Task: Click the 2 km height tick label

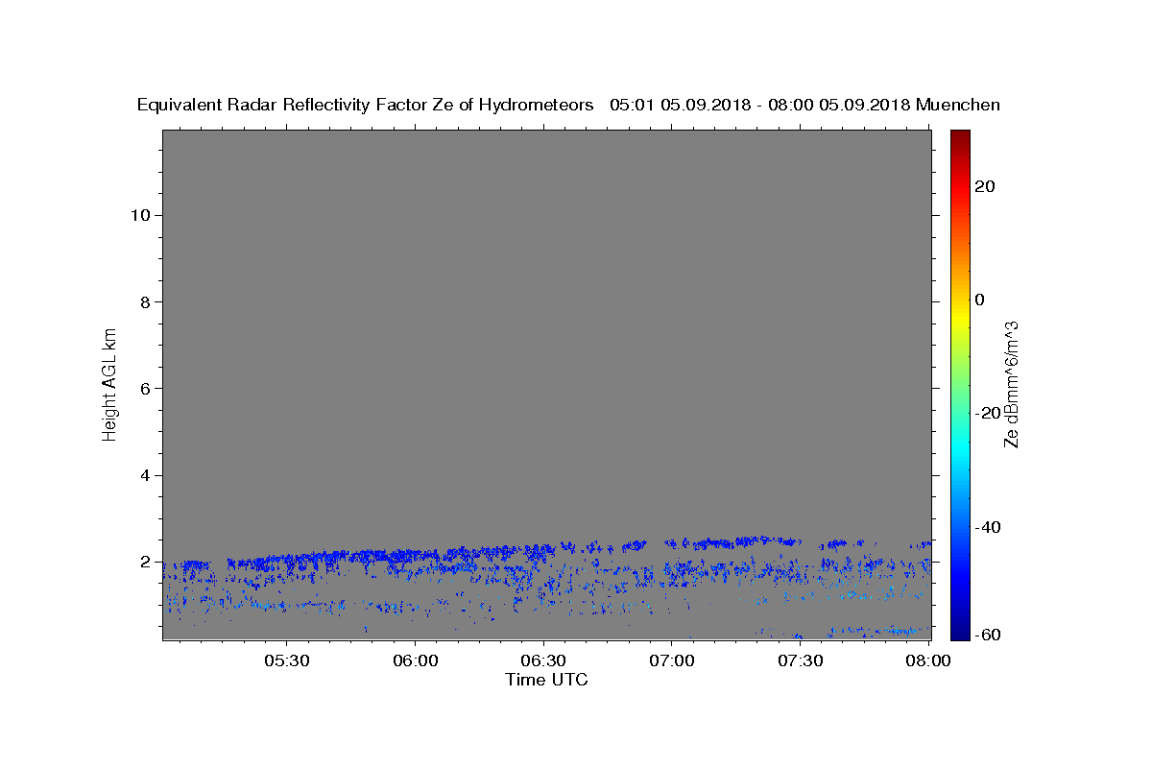Action: tap(146, 562)
